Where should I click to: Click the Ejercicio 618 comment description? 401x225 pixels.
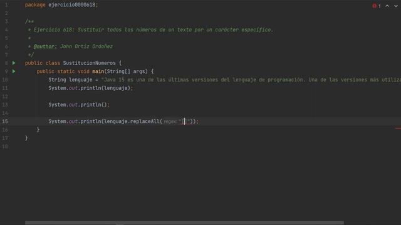[154, 30]
